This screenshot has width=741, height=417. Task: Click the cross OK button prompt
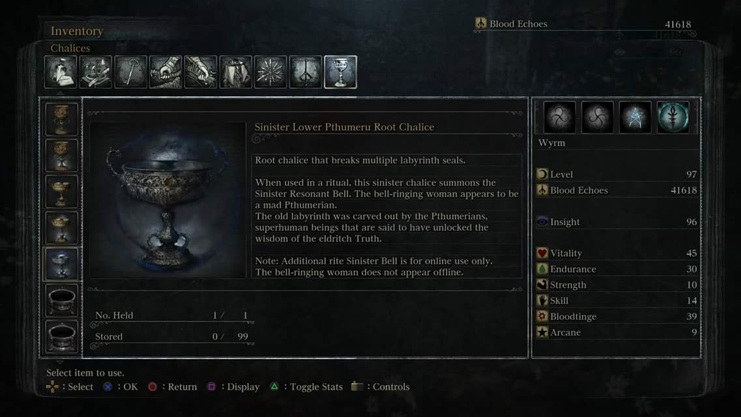(x=121, y=386)
